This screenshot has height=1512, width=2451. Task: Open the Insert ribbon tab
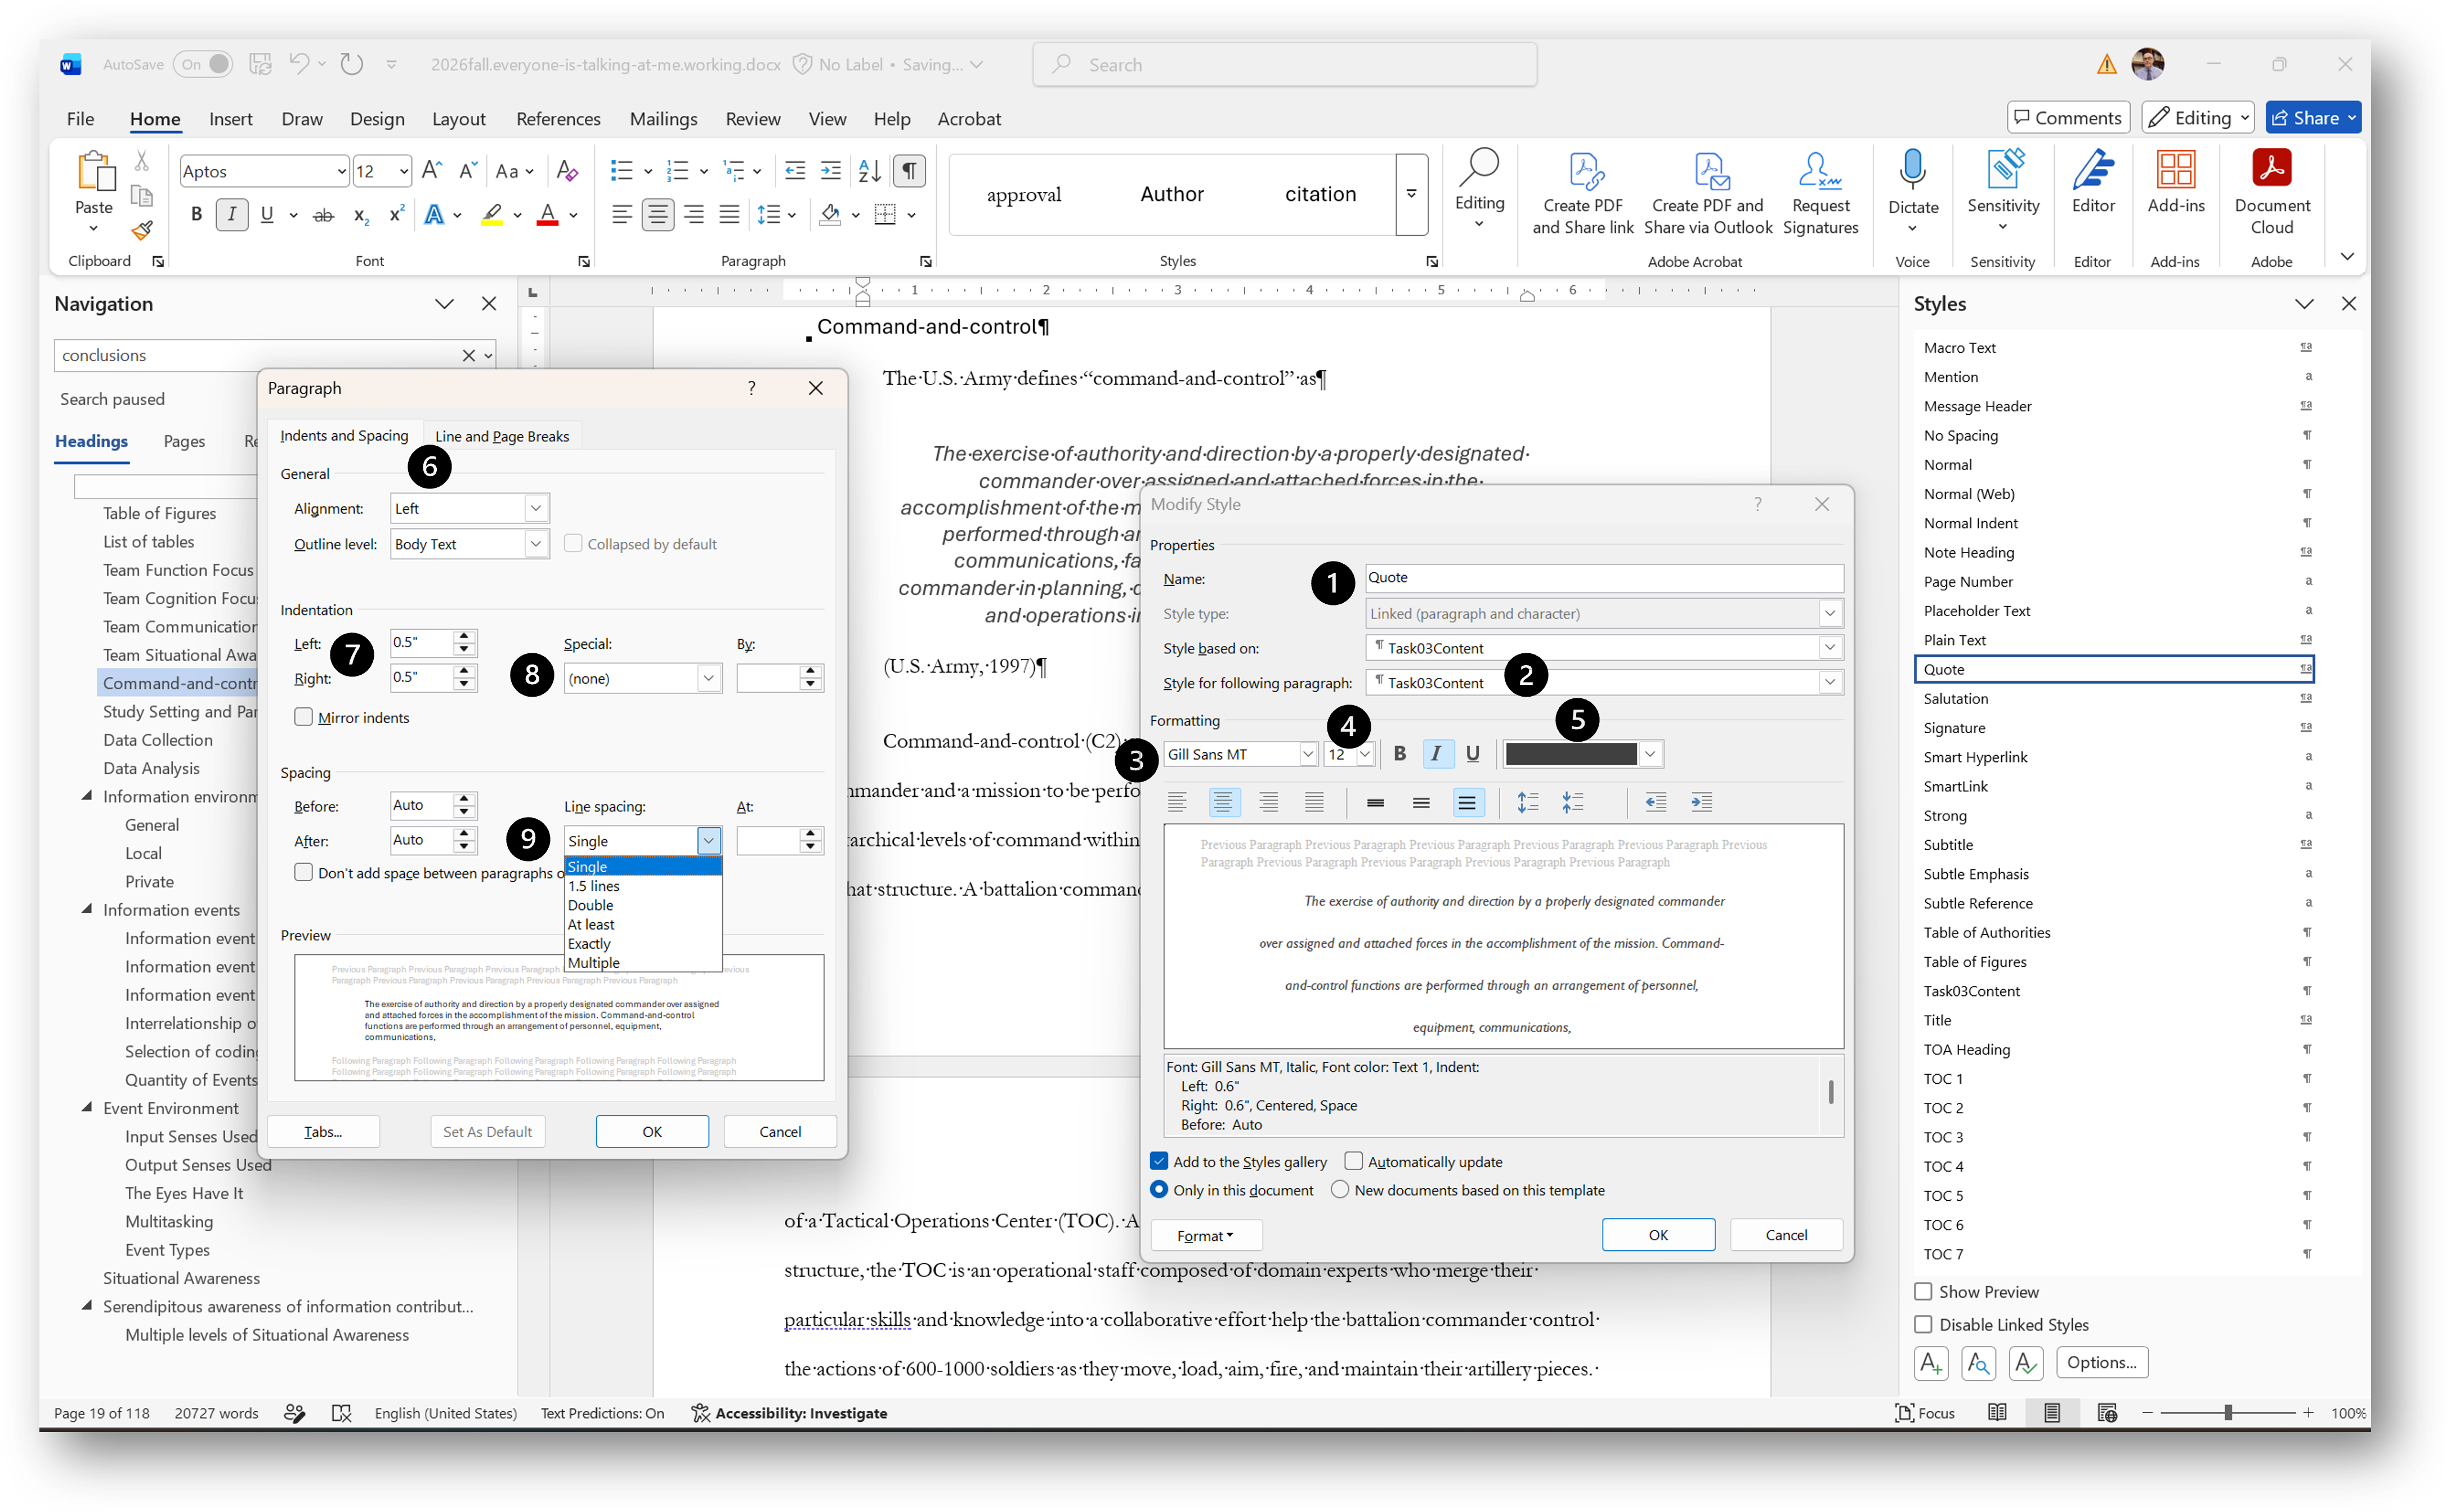[230, 119]
